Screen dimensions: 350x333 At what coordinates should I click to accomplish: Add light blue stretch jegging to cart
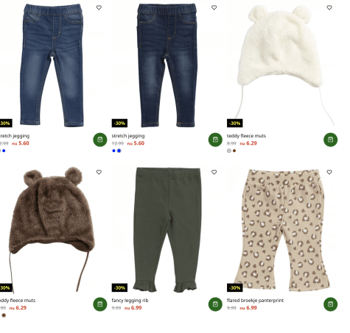(100, 140)
